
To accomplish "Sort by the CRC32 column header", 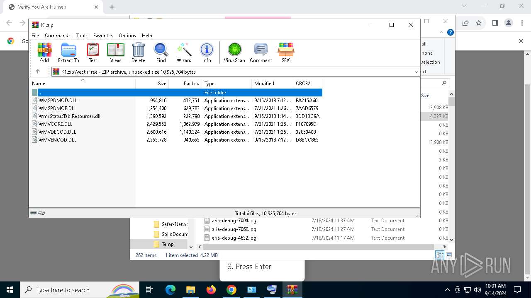I will click(308, 83).
